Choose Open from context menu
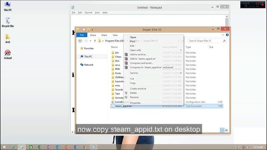 pyautogui.click(x=133, y=37)
